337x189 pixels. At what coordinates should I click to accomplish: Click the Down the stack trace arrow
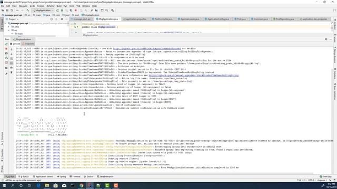coord(12,54)
